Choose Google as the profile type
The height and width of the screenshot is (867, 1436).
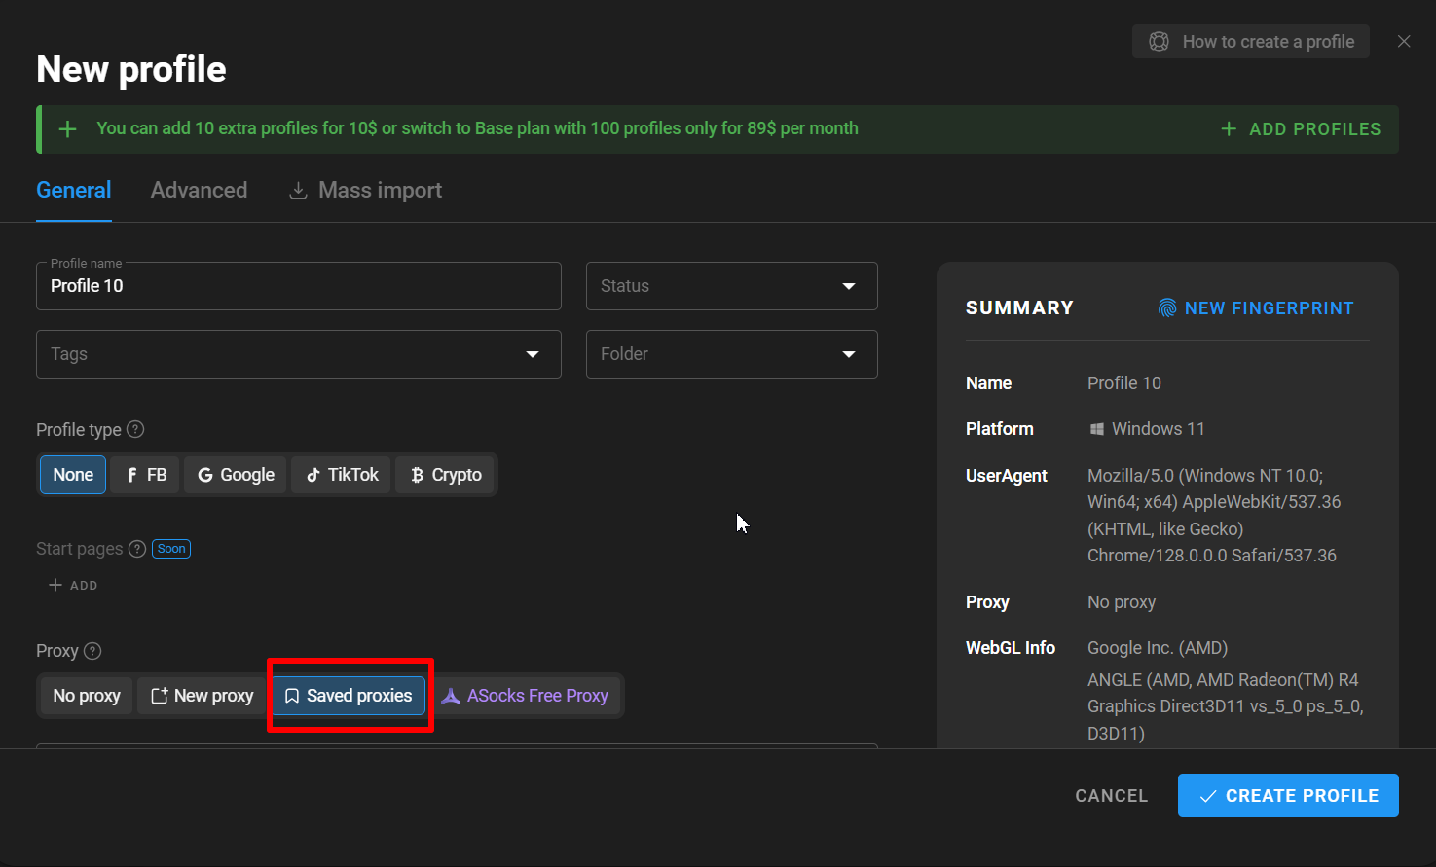pyautogui.click(x=236, y=475)
